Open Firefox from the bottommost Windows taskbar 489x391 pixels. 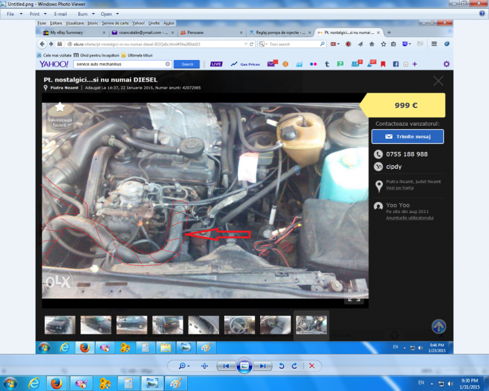click(x=56, y=383)
